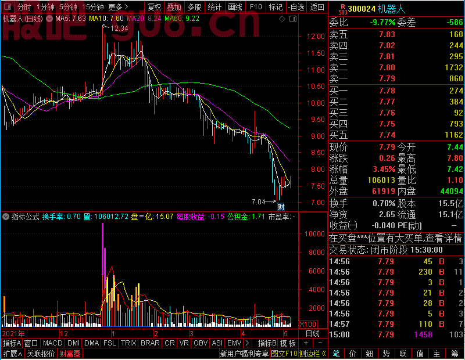Select the ASI indicator tab
Image resolution: width=465 pixels, height=360 pixels.
pyautogui.click(x=217, y=343)
